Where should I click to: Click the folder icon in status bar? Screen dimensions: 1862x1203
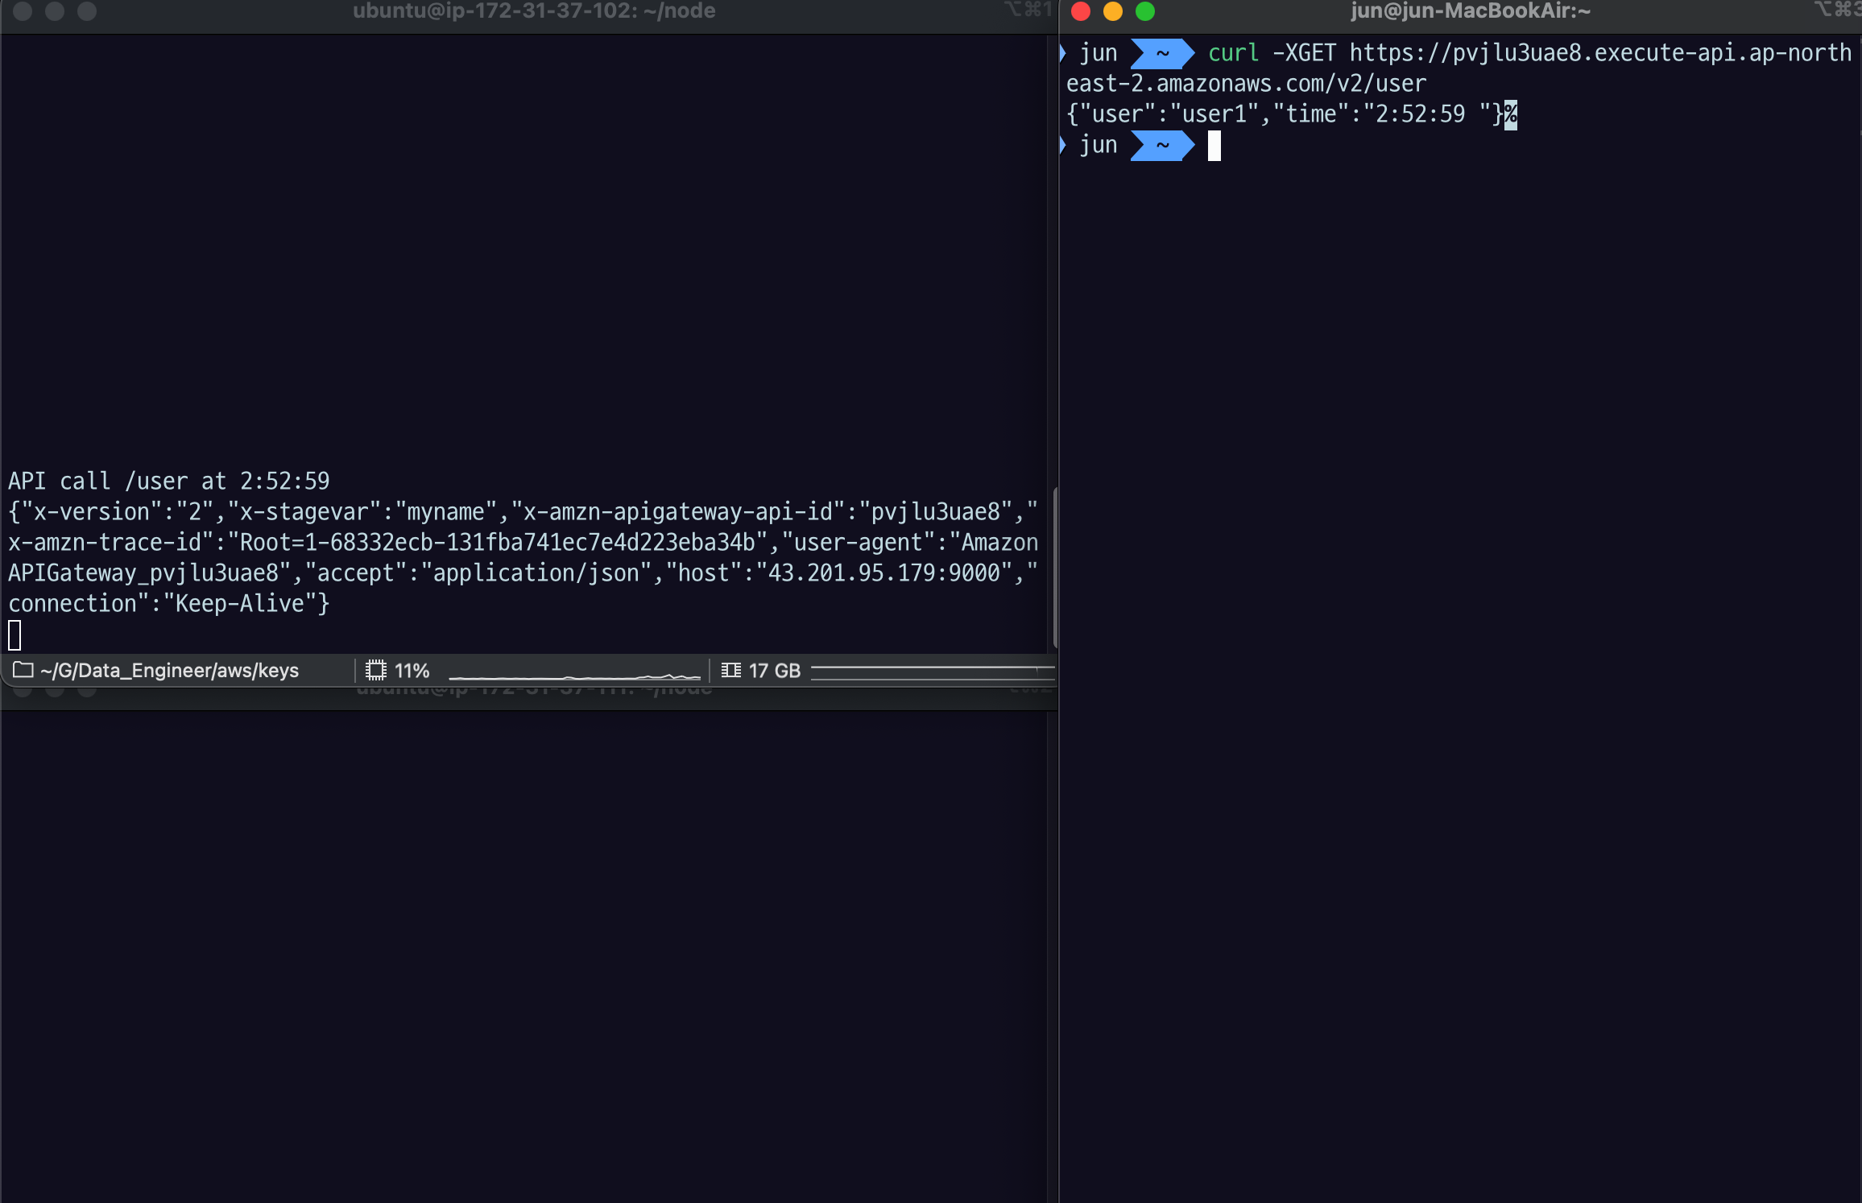pos(23,670)
